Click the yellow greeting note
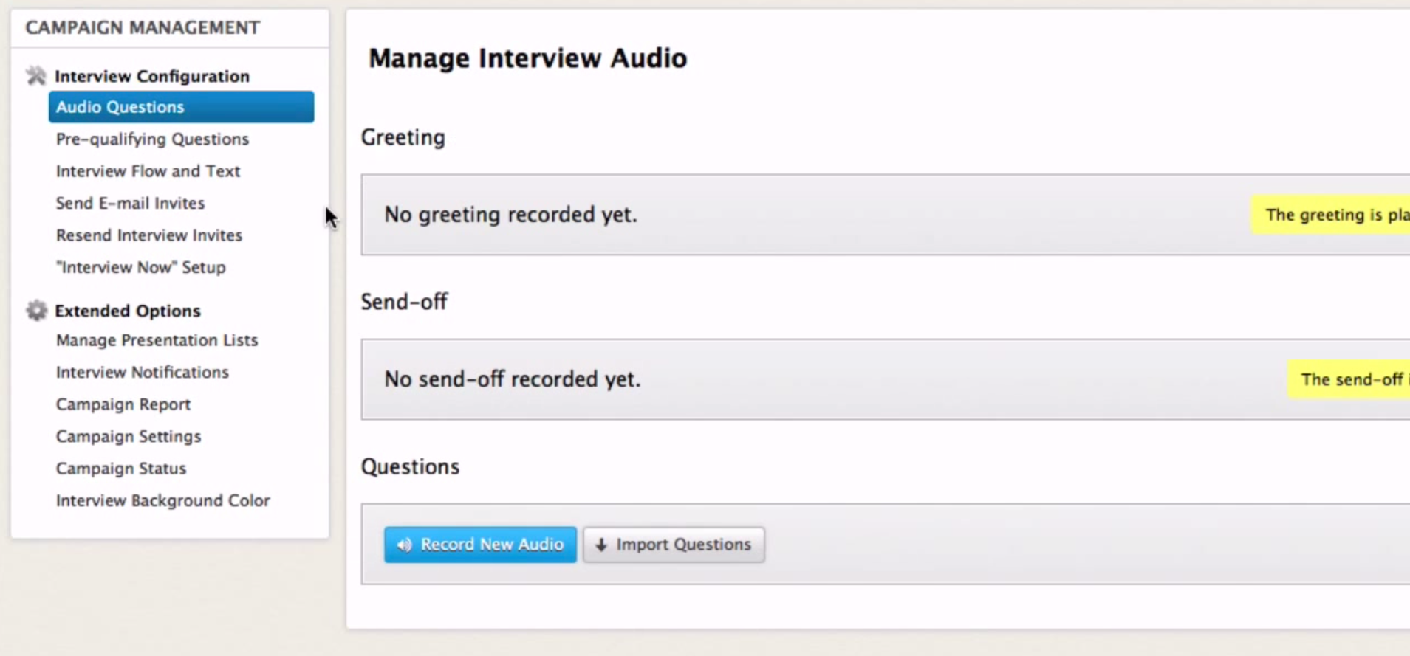This screenshot has height=656, width=1410. tap(1331, 215)
